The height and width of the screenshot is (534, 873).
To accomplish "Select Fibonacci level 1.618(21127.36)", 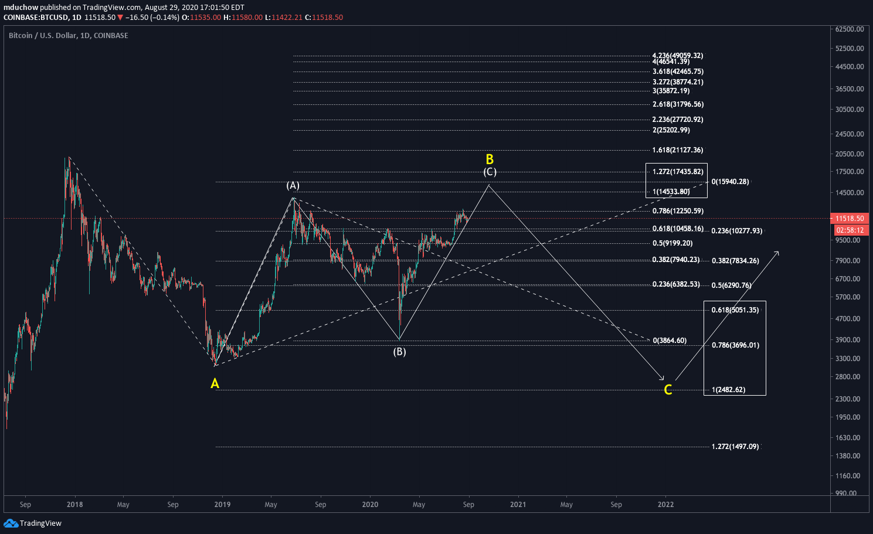I will click(678, 150).
